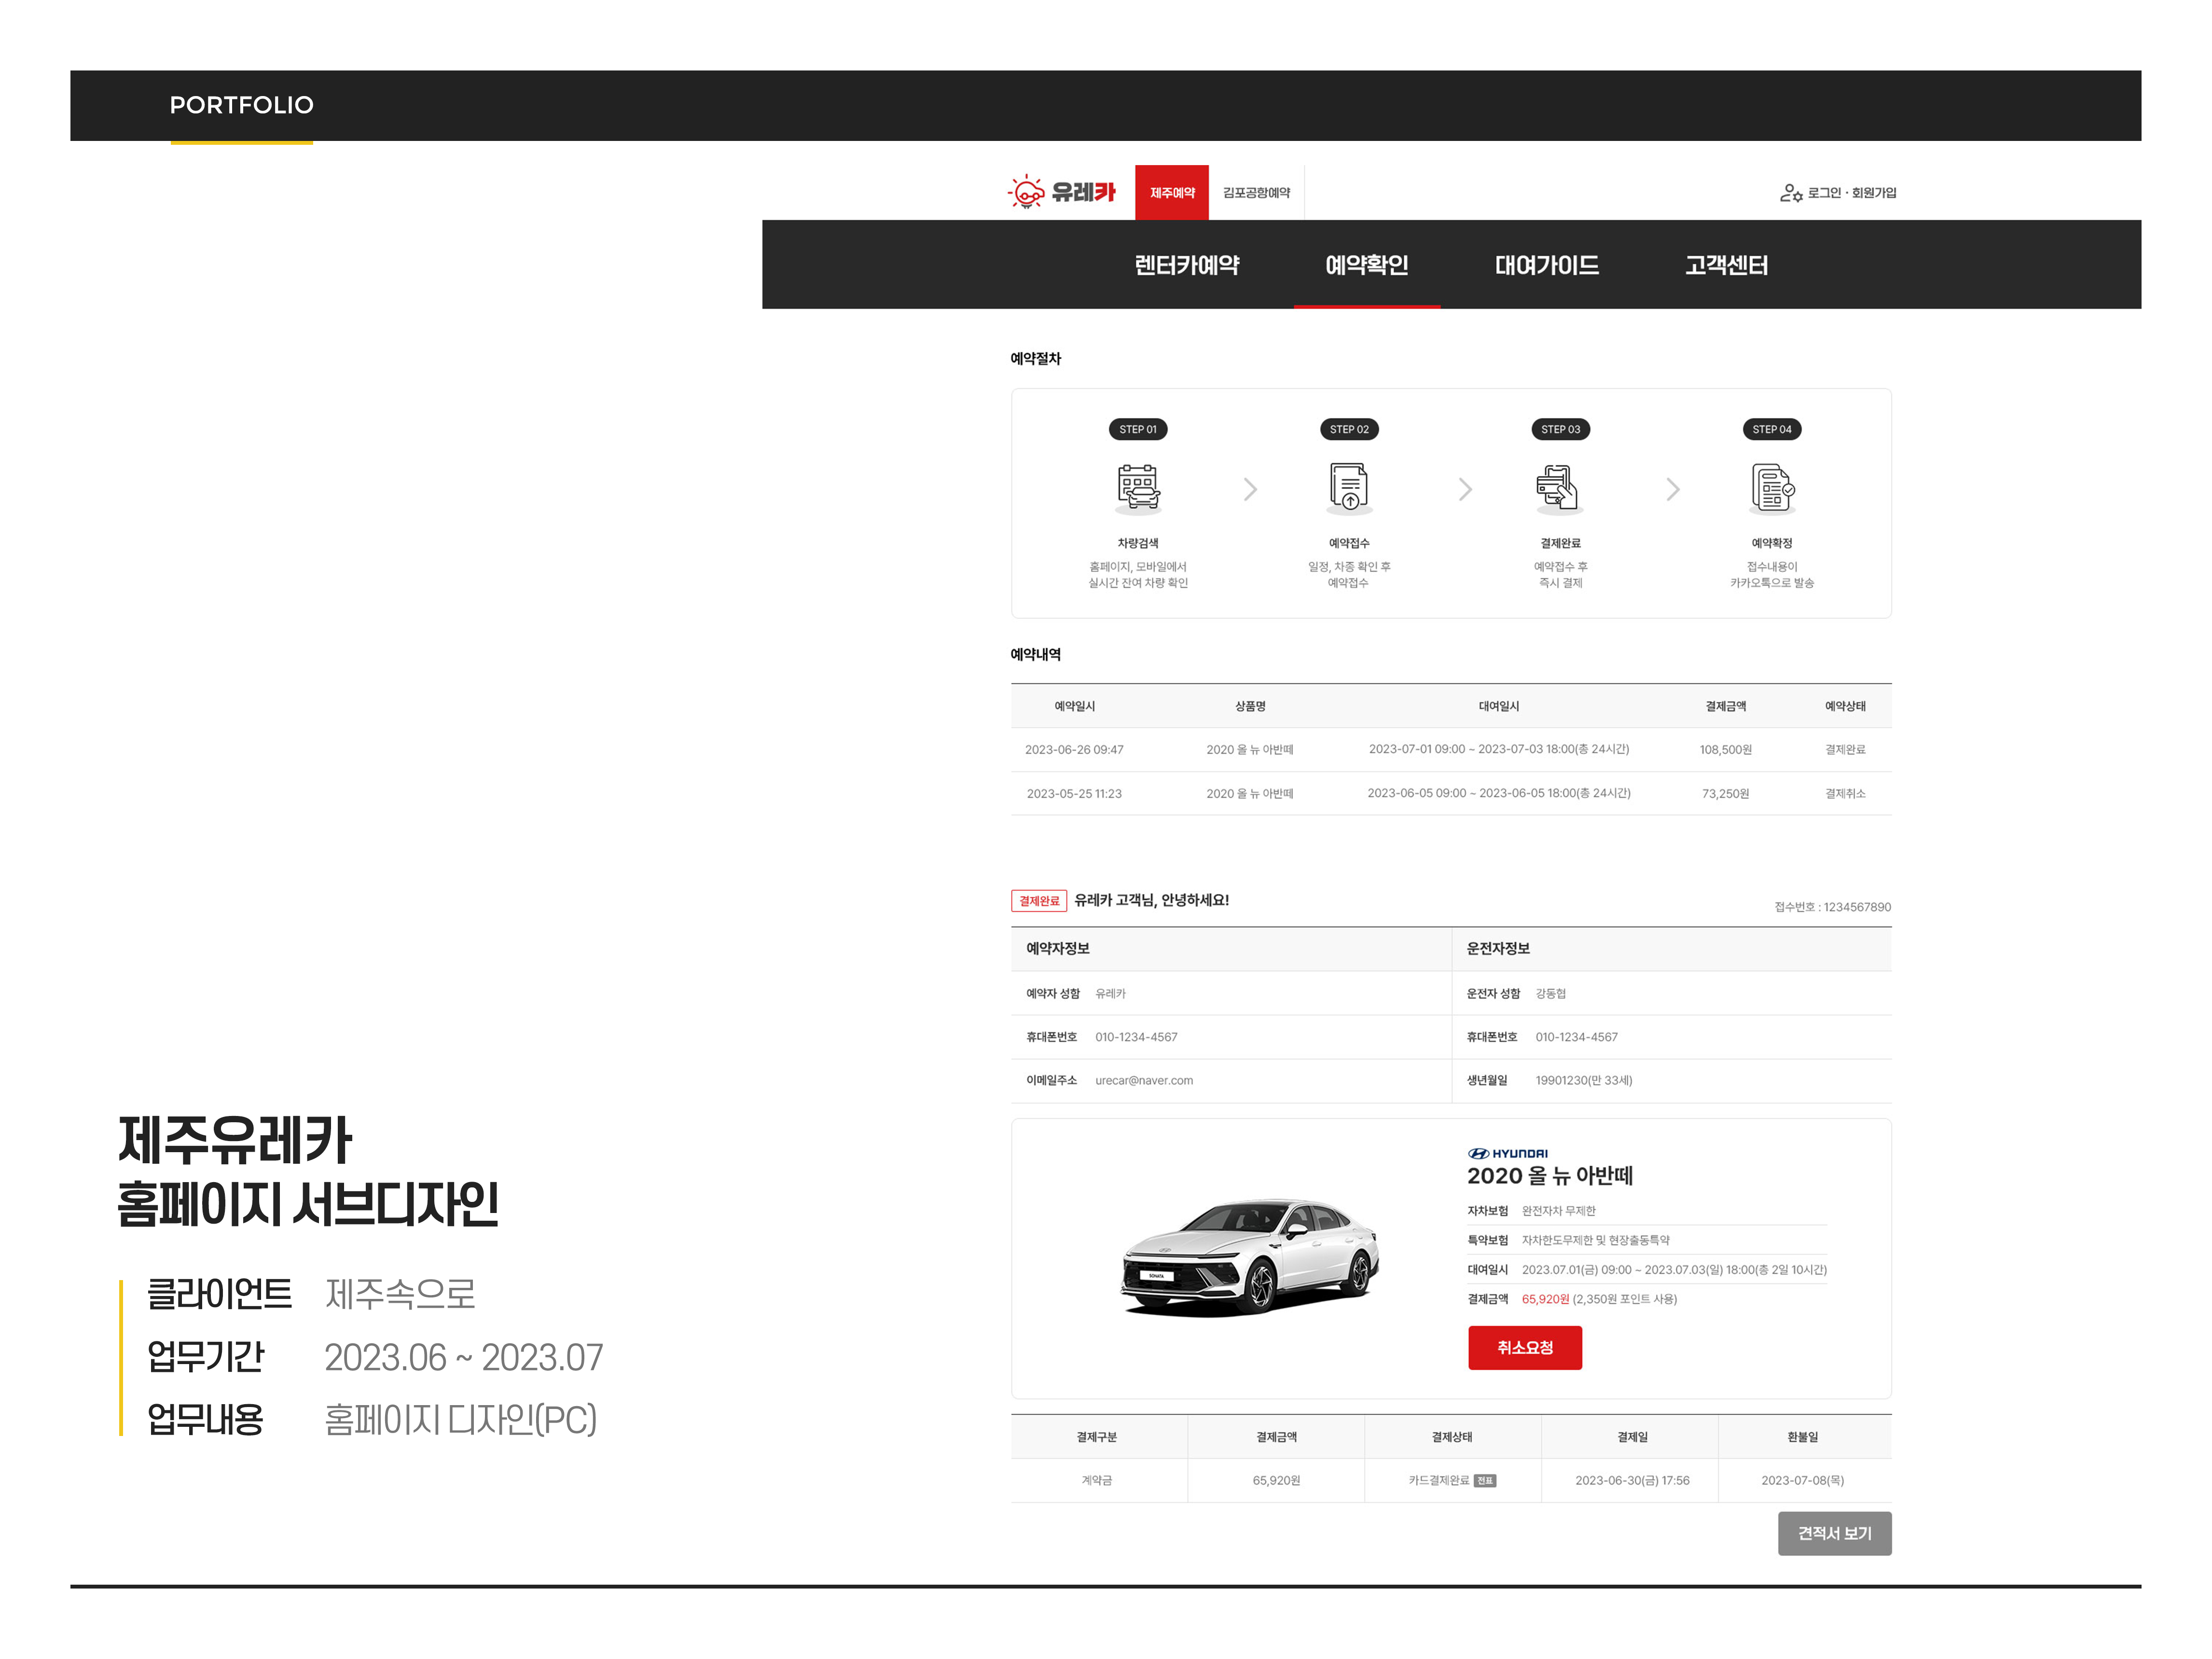The height and width of the screenshot is (1659, 2212).
Task: Click the Hyundai brand logo
Action: click(1507, 1153)
